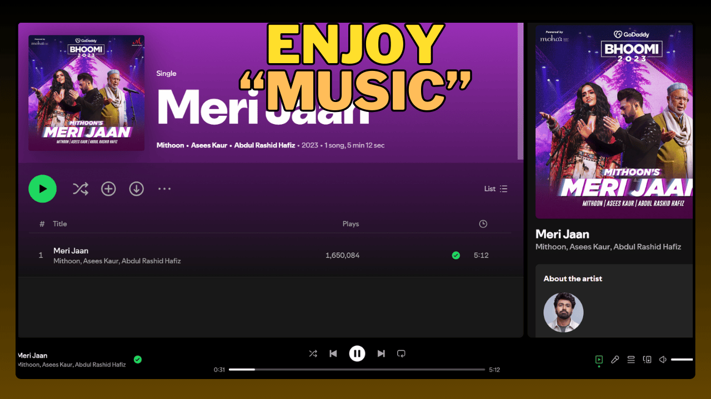The image size is (711, 399).
Task: Open artist photo in About the artist
Action: coord(563,313)
